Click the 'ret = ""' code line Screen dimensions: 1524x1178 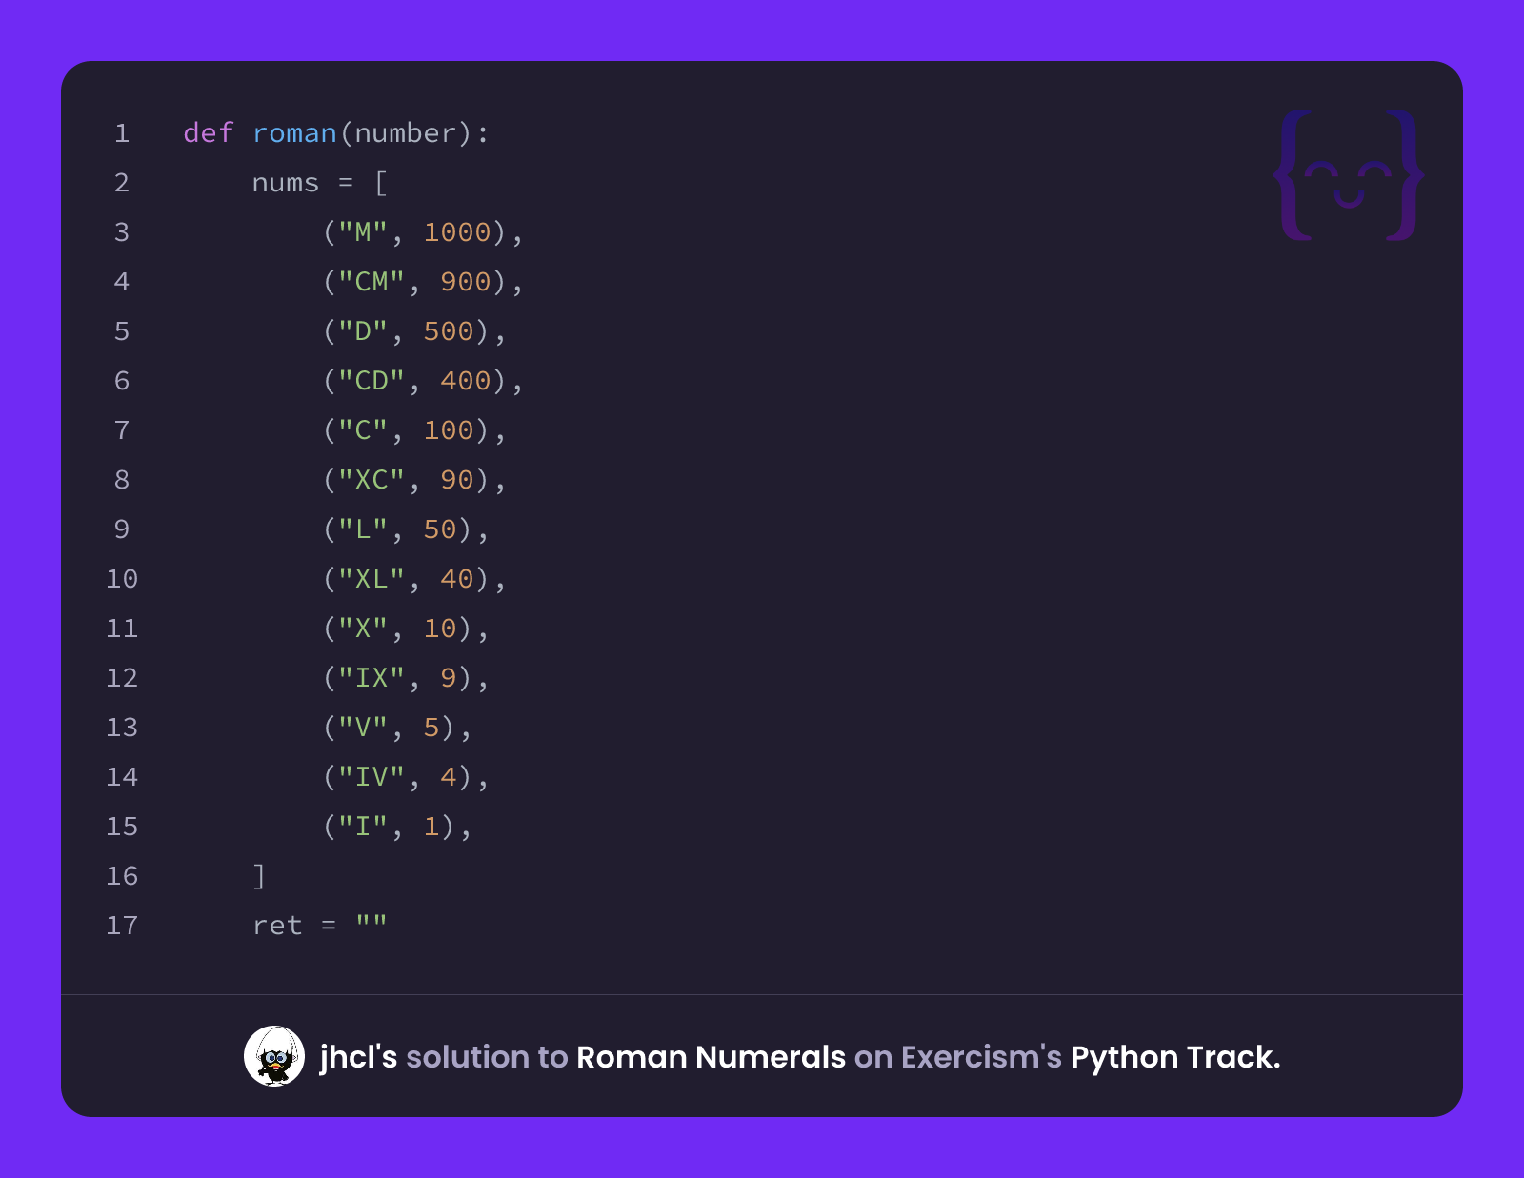pos(319,926)
